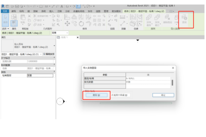Select the Trim/Extend to Corner tool

point(89,24)
